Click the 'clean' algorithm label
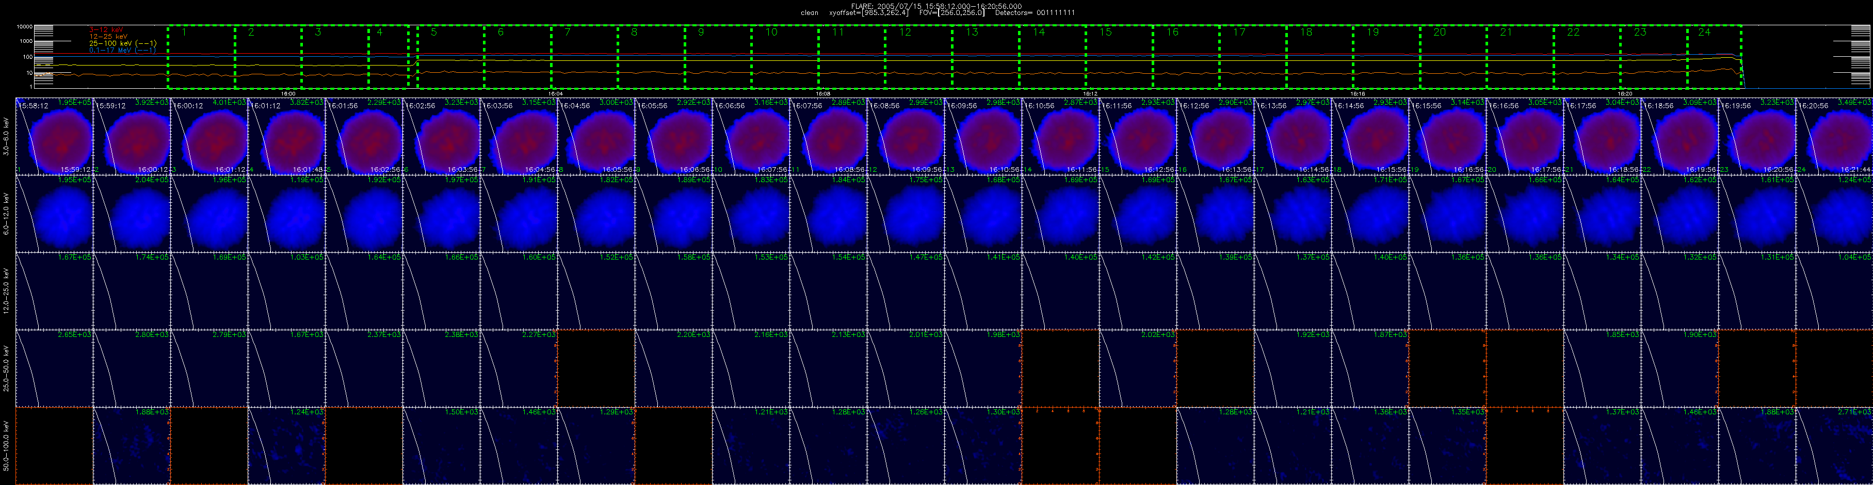The image size is (1873, 485). [x=809, y=13]
